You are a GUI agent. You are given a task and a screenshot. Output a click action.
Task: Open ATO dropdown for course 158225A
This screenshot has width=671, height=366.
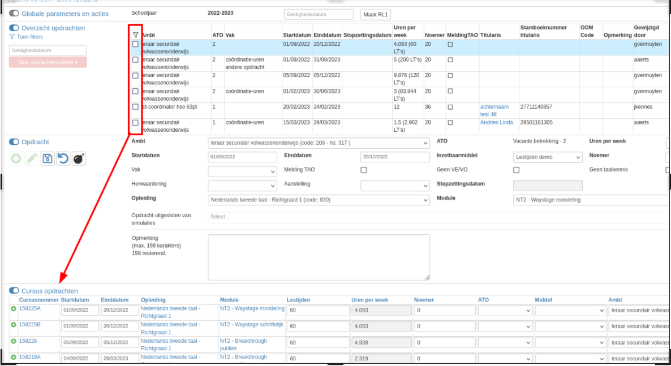tap(505, 311)
